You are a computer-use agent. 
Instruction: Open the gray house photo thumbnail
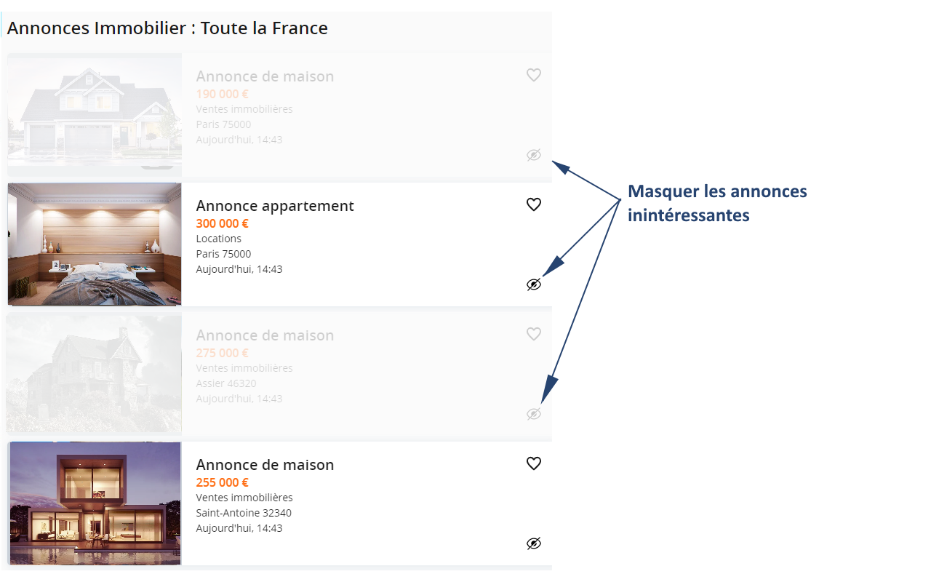tap(95, 111)
